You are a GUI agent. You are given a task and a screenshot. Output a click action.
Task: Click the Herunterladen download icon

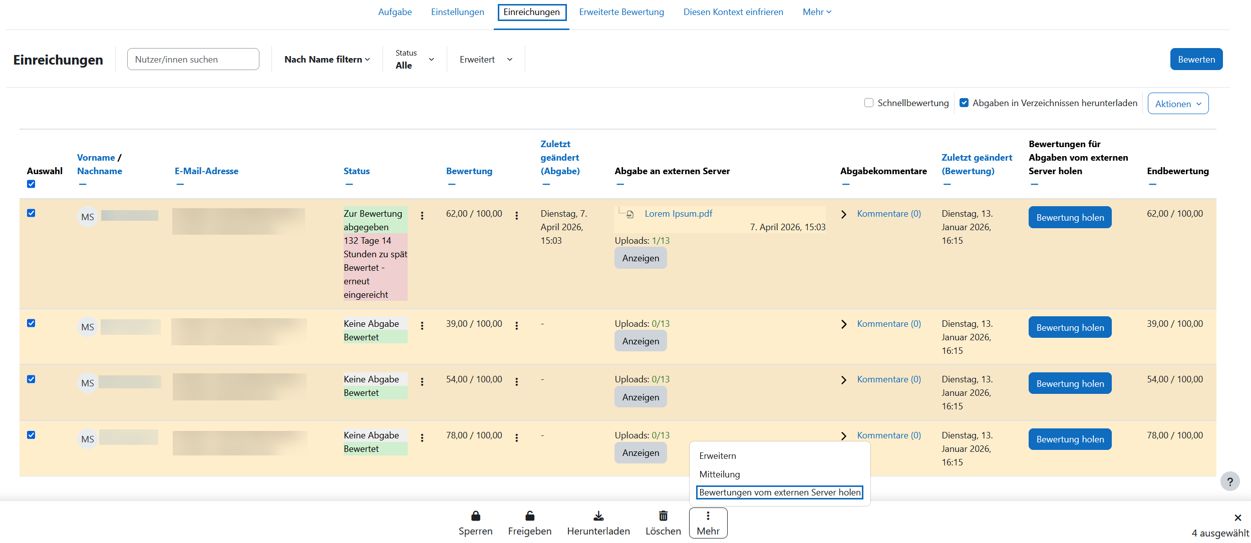click(598, 516)
